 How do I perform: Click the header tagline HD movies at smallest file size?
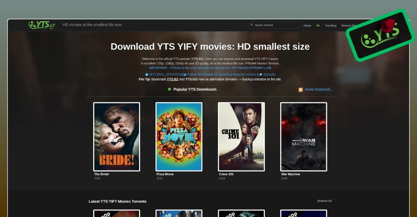tap(92, 25)
